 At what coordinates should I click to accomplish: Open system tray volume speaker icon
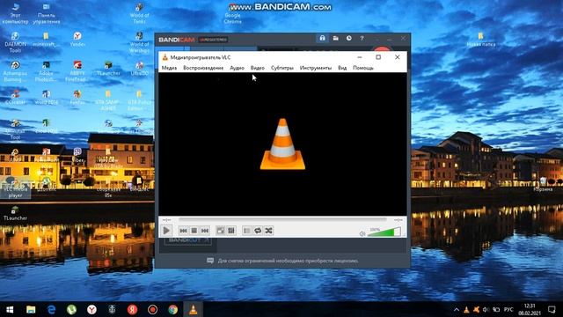(486, 309)
